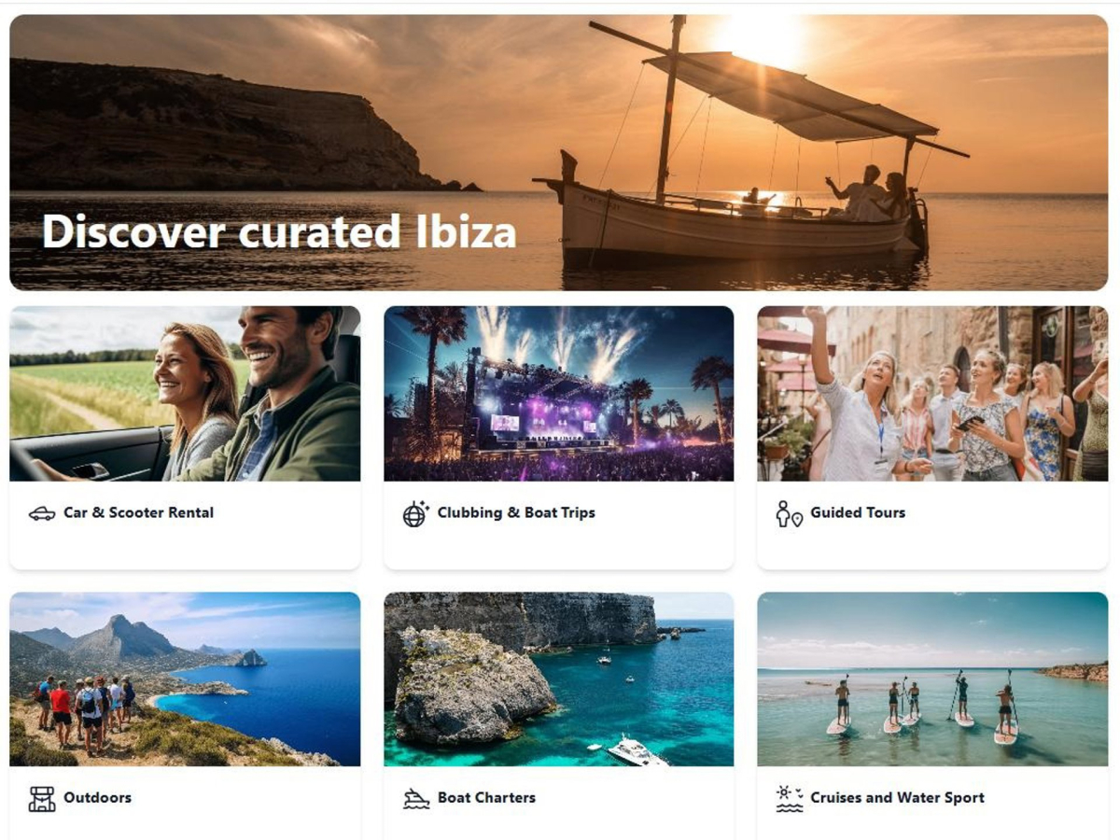Click the disco ball icon for Clubbing
The width and height of the screenshot is (1120, 840).
click(415, 513)
